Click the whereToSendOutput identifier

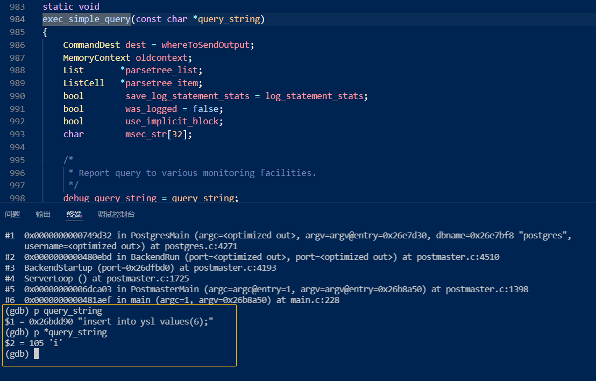tap(205, 45)
